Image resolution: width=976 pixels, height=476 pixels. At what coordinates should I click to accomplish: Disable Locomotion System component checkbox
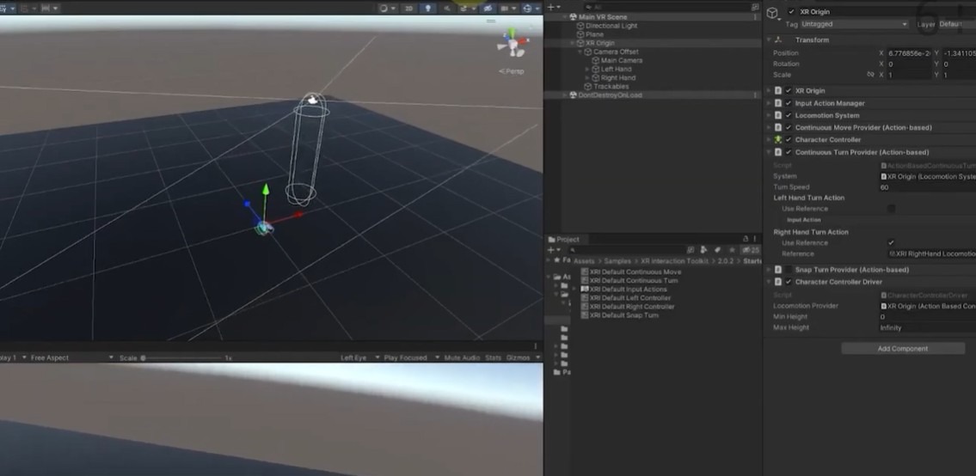click(789, 116)
